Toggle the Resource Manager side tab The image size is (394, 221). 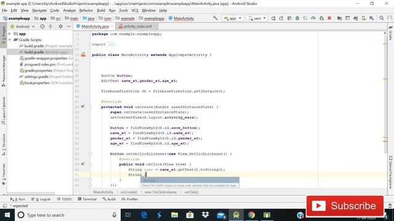[x=4, y=71]
